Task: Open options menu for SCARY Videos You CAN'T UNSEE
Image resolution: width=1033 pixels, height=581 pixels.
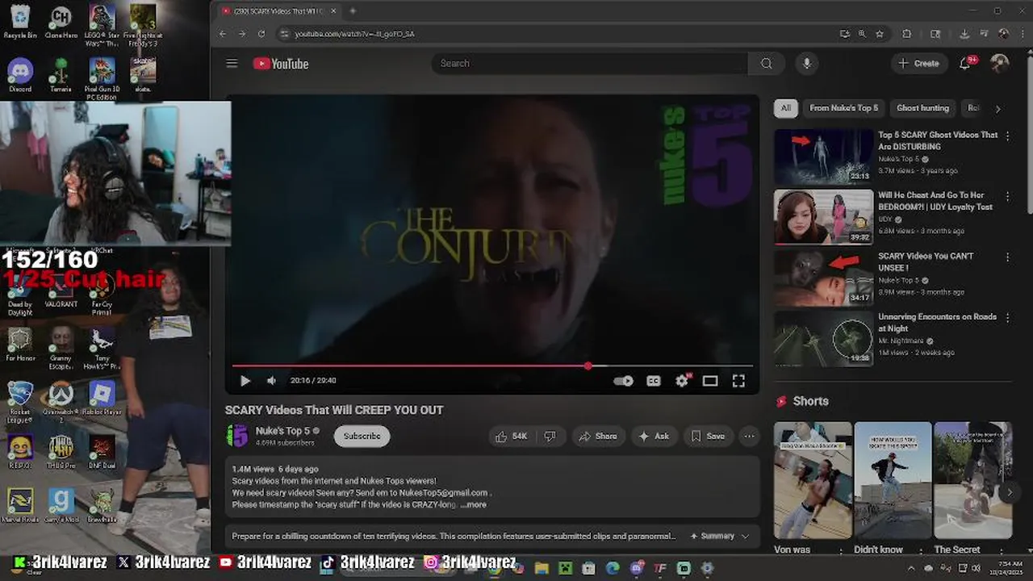Action: (x=1007, y=257)
